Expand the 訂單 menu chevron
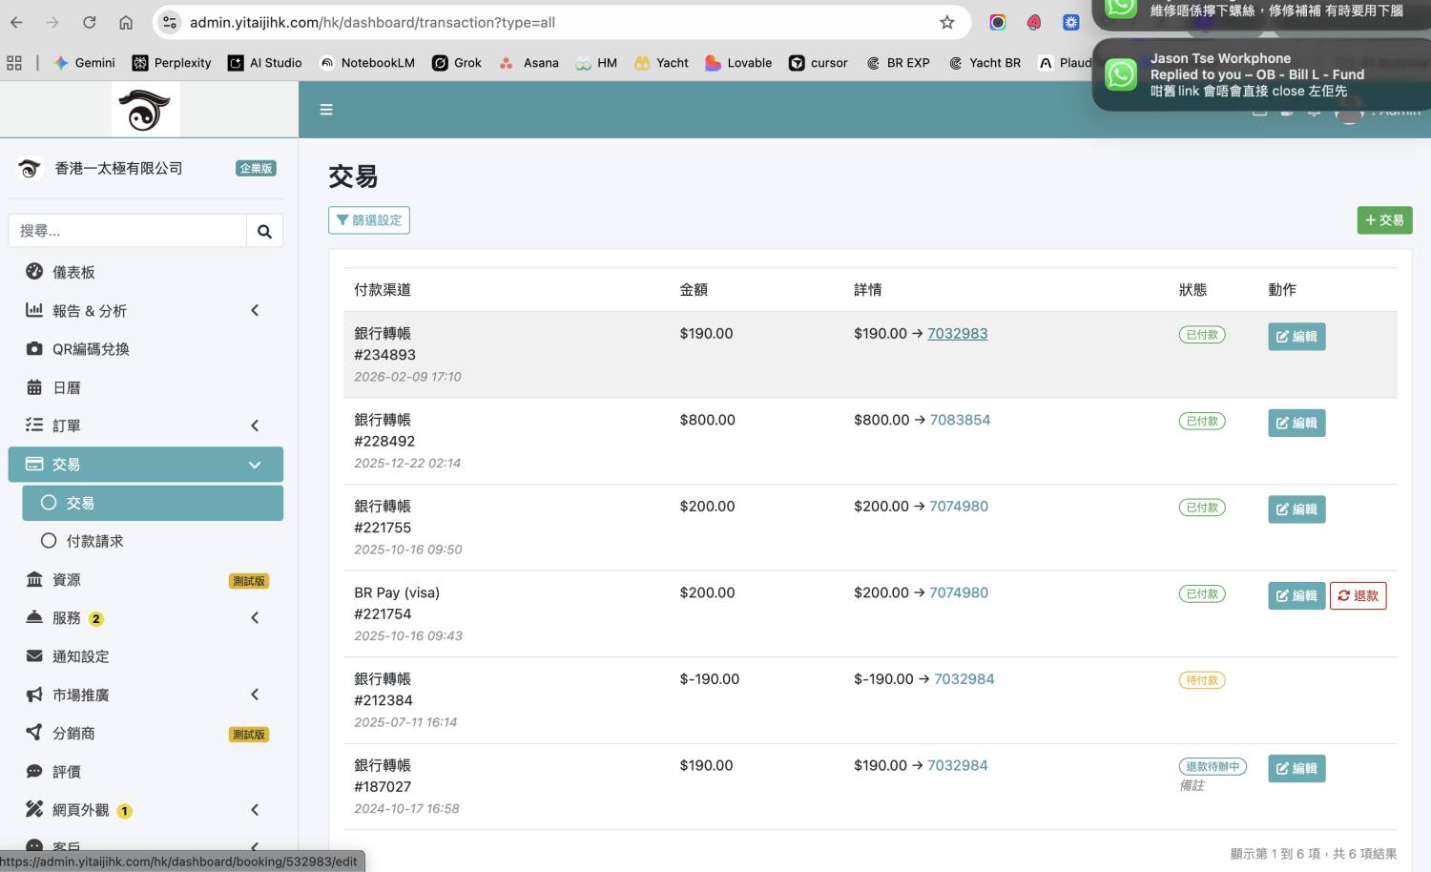Viewport: 1431px width, 872px height. pyautogui.click(x=255, y=426)
